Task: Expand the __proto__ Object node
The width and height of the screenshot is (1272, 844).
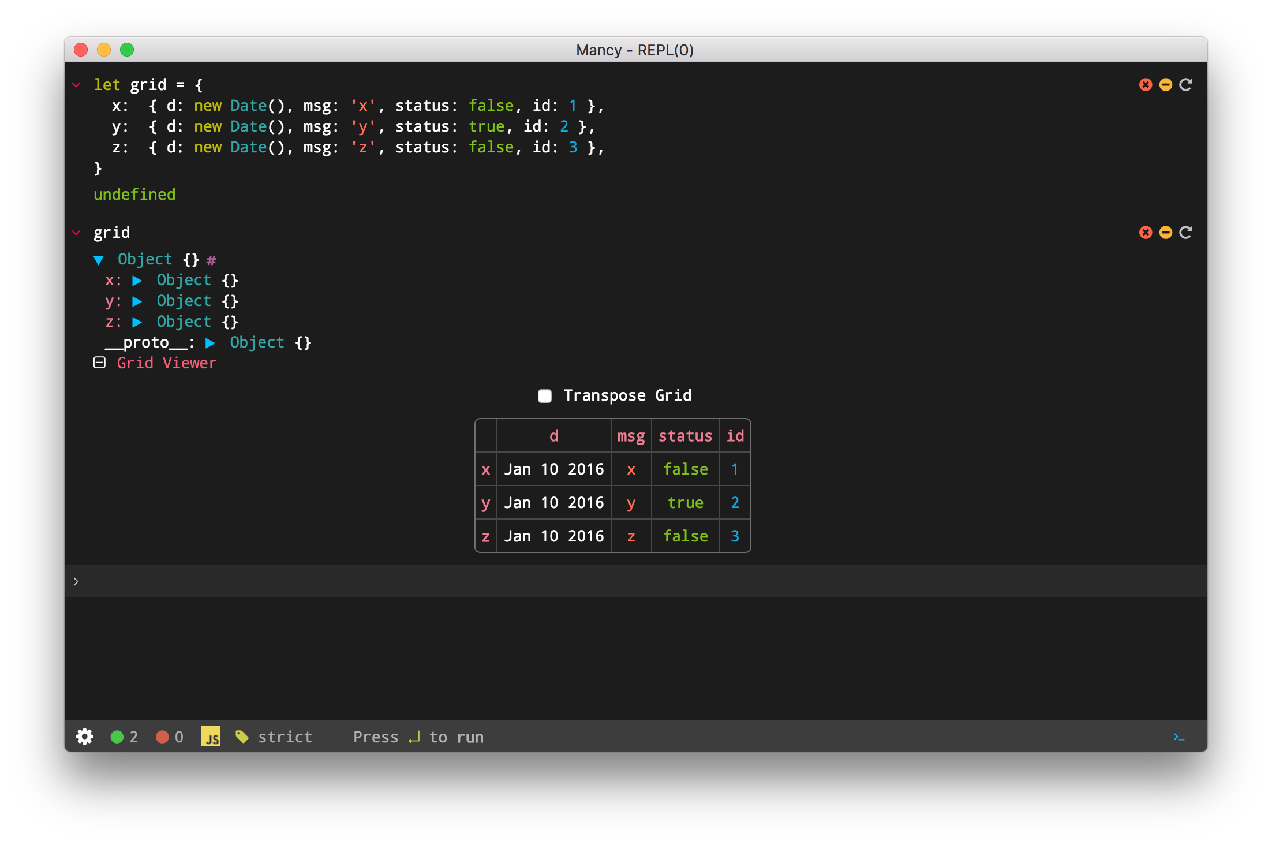Action: 211,343
